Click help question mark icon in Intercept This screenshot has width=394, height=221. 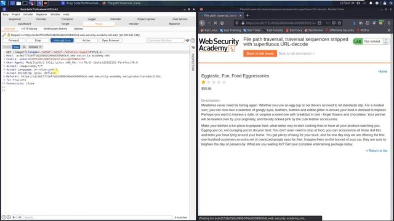[x=193, y=41]
